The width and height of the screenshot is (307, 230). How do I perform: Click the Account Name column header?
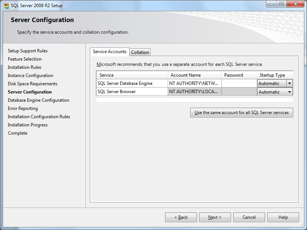pyautogui.click(x=195, y=75)
